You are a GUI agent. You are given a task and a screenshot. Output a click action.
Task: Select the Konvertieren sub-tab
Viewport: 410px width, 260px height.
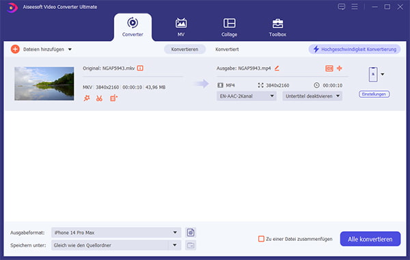(184, 49)
